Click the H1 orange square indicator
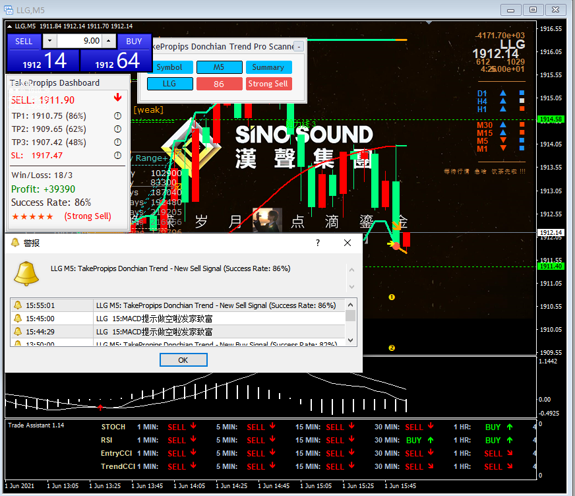Viewport: 575px width, 496px height. (522, 109)
